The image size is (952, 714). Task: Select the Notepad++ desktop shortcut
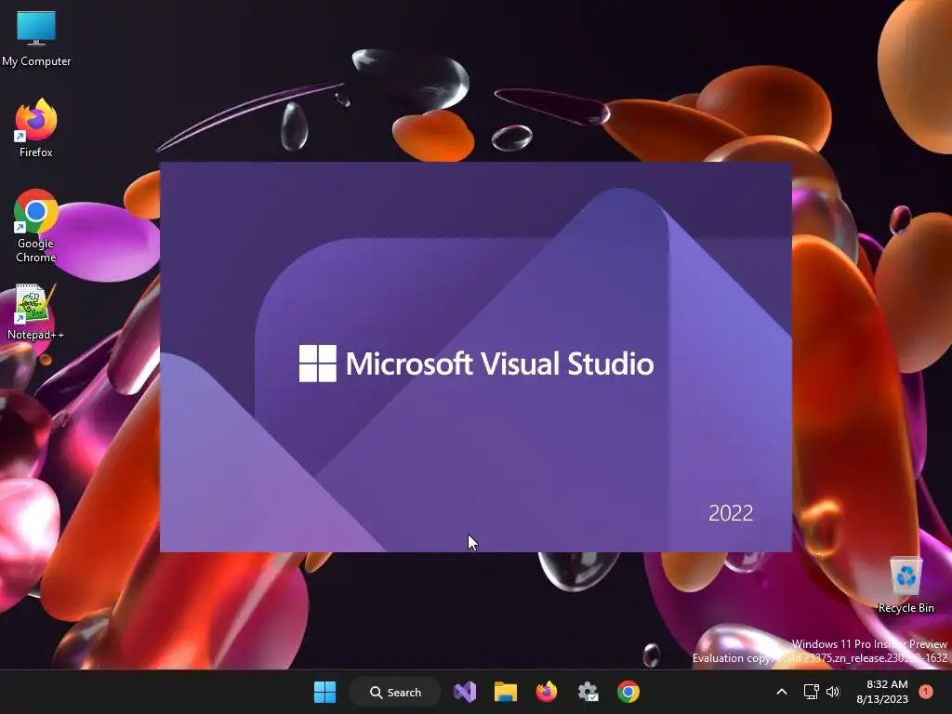coord(35,311)
